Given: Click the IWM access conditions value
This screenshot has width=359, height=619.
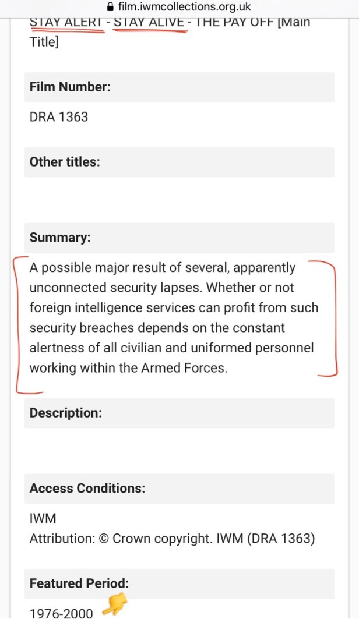Looking at the screenshot, I should point(43,519).
